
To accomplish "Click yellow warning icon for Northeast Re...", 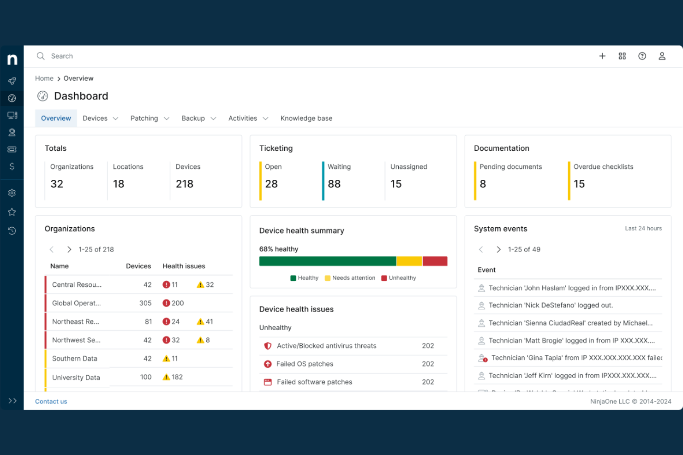I will [x=200, y=321].
